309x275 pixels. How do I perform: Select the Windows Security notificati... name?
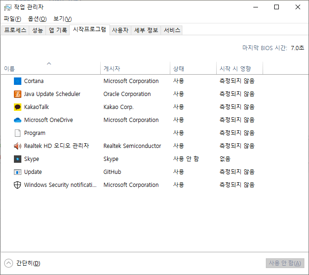(60, 185)
